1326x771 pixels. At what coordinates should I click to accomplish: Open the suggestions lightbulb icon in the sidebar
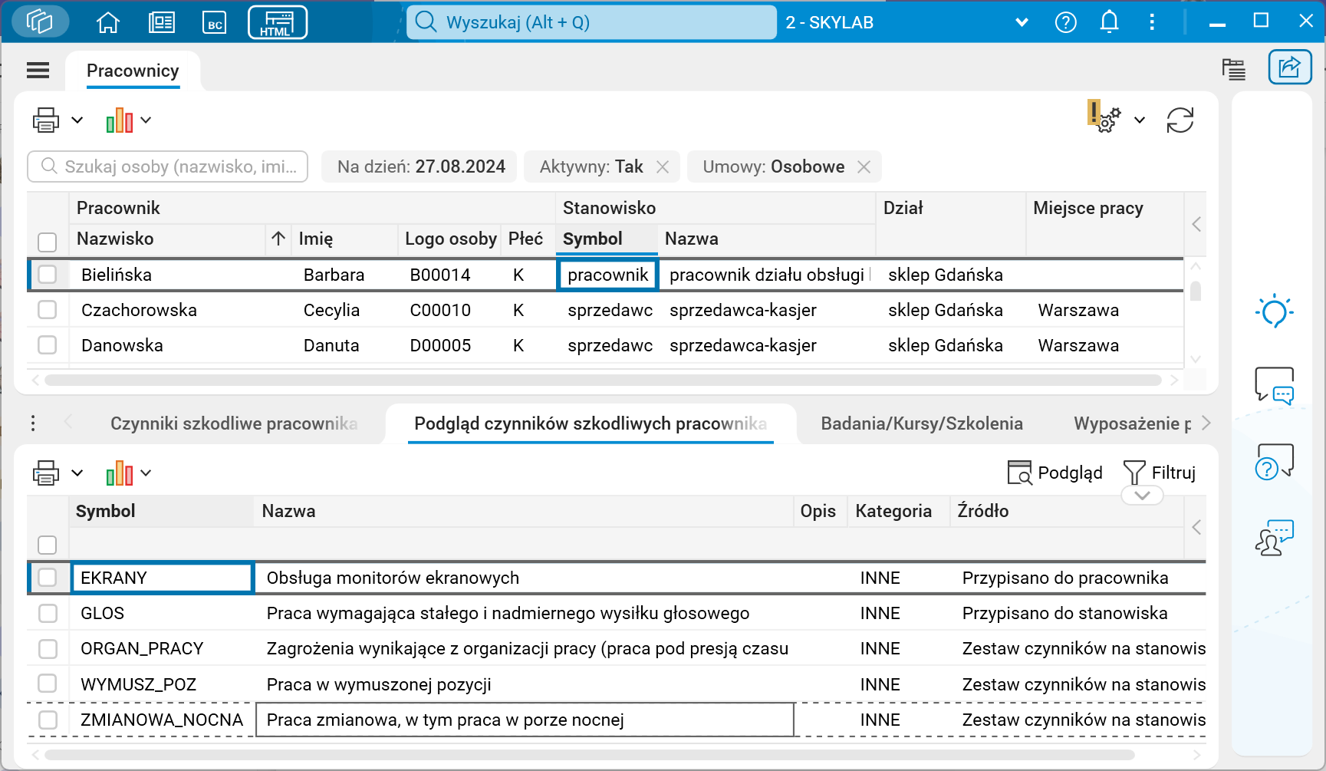[x=1274, y=311]
